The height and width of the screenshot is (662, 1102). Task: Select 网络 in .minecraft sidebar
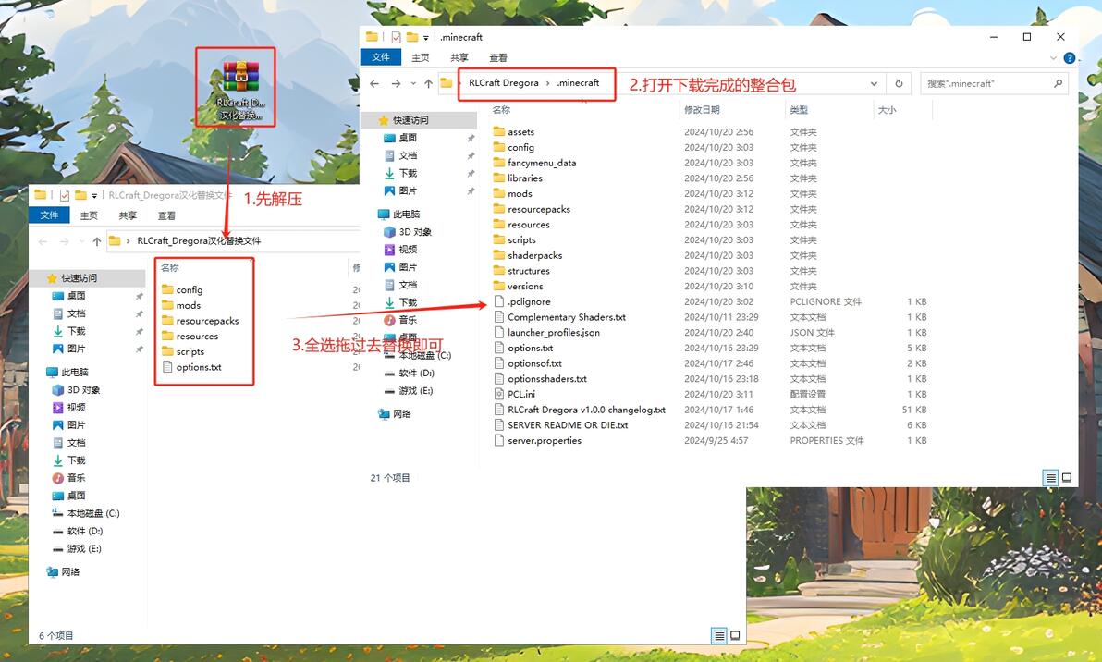tap(394, 414)
